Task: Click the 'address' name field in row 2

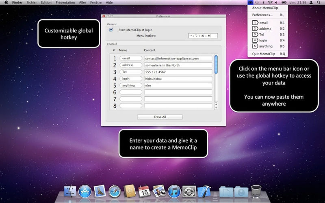Action: click(x=131, y=65)
